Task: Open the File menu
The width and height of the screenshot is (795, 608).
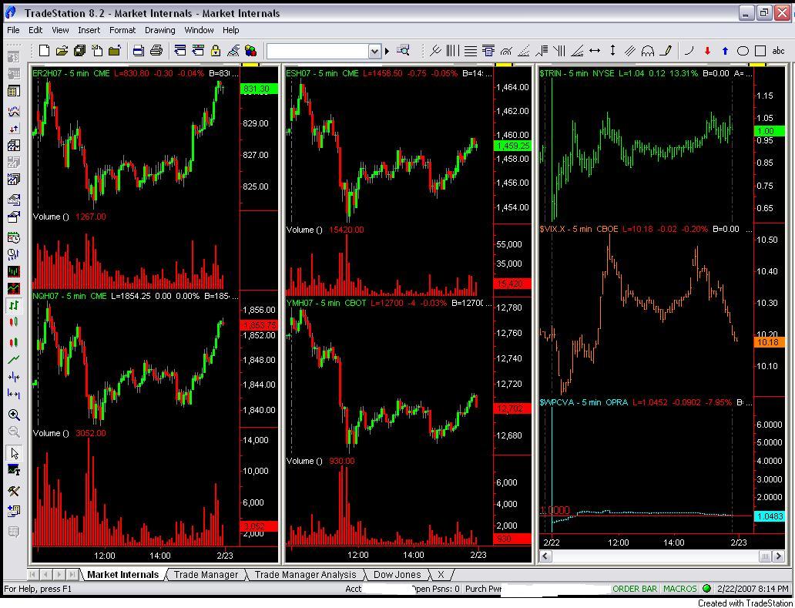Action: tap(13, 30)
